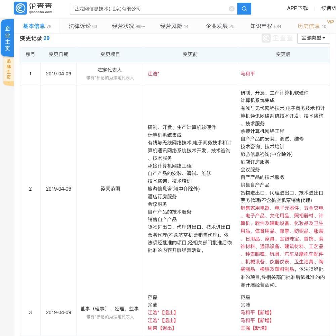Click the 变更记录 29 heading
Image resolution: width=336 pixels, height=336 pixels.
[x=35, y=38]
